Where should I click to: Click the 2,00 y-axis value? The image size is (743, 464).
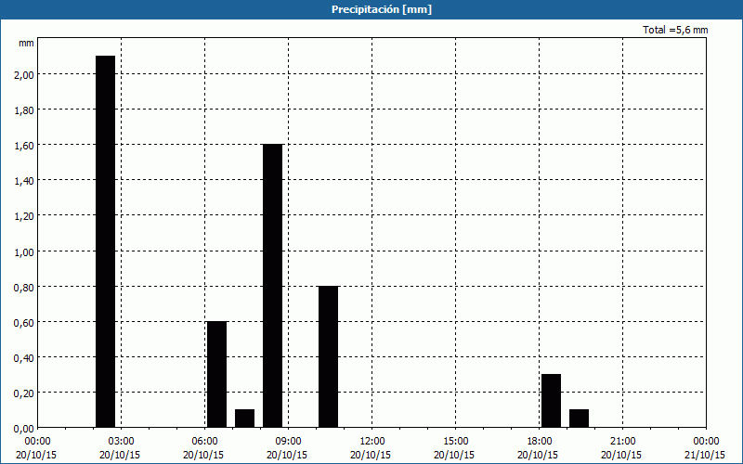pyautogui.click(x=24, y=75)
